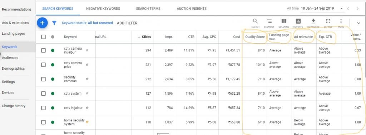366x135 pixels.
Task: Open Audiences in sidebar
Action: [x=10, y=57]
